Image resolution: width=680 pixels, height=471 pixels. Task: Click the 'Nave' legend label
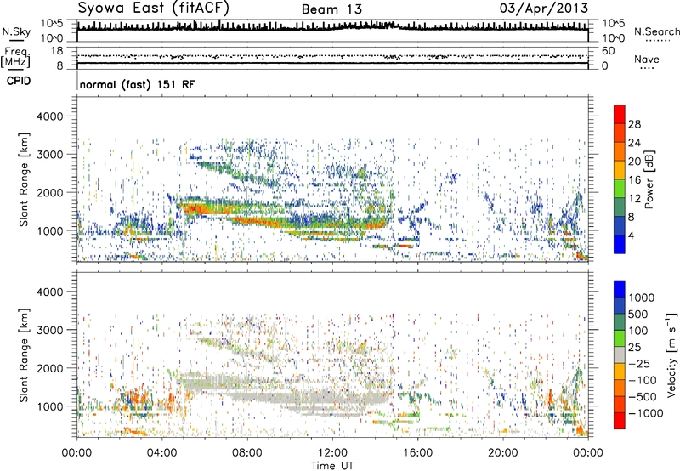[647, 59]
